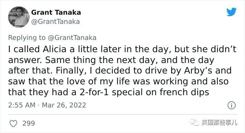View the 299 likes count

click(x=29, y=123)
